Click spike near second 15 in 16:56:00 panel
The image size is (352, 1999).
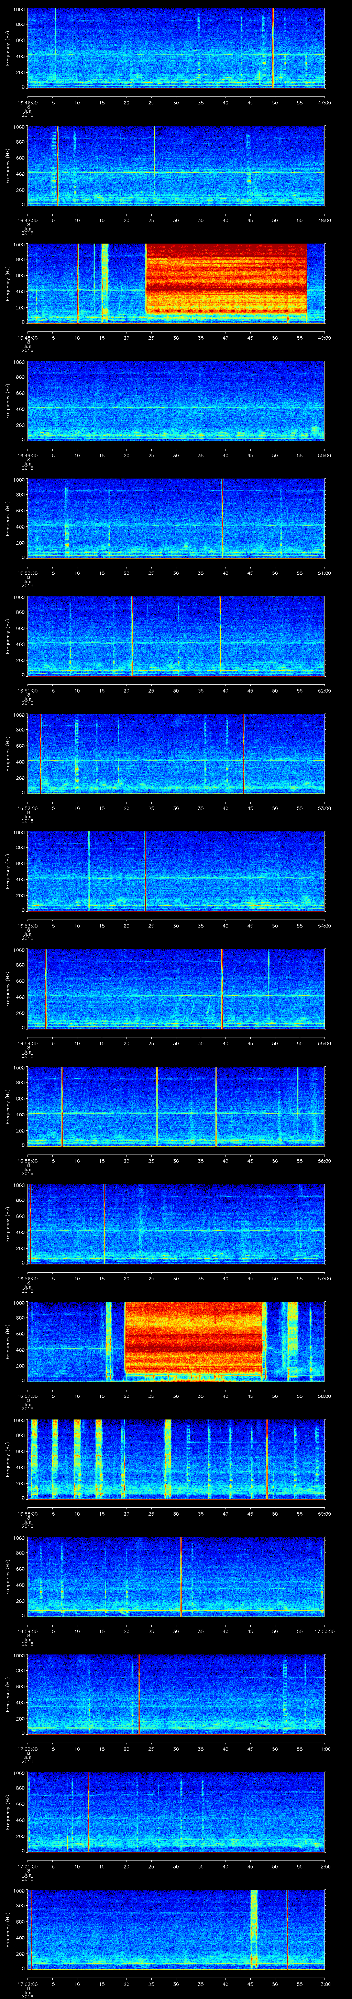104,1224
